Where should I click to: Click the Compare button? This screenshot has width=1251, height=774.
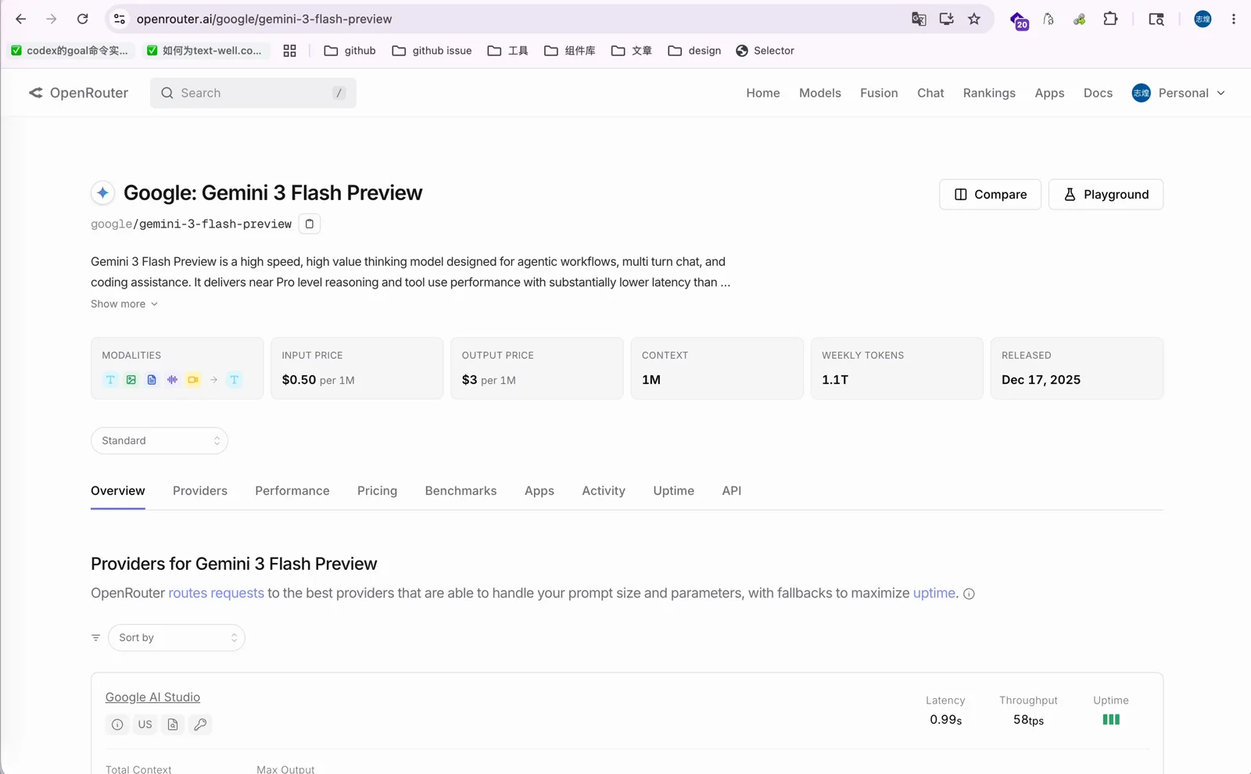990,195
